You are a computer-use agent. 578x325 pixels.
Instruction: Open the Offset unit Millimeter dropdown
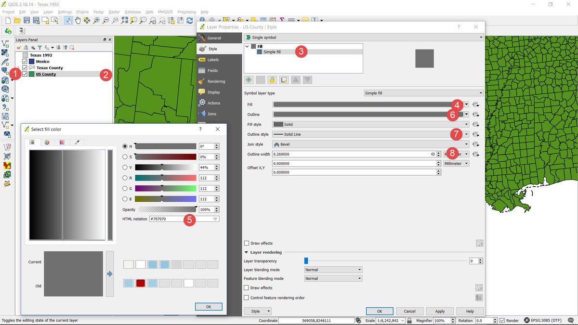coord(456,164)
